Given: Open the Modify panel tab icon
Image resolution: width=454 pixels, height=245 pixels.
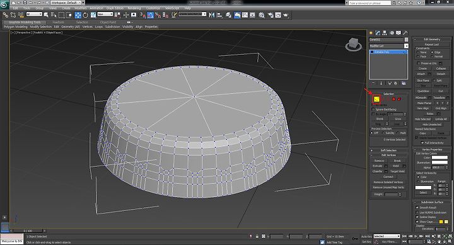Looking at the screenshot, I should (378, 33).
